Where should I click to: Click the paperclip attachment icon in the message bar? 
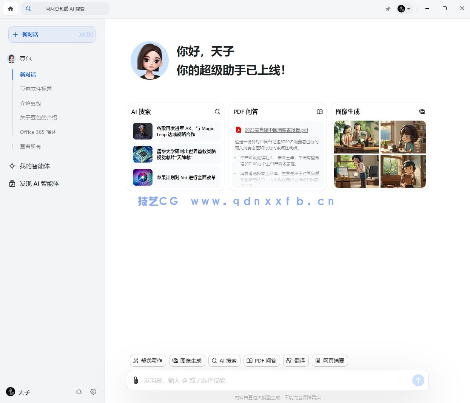tap(136, 380)
